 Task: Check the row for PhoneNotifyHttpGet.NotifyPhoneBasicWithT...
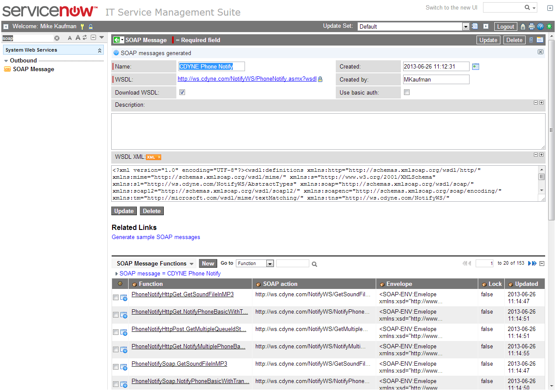click(x=116, y=315)
